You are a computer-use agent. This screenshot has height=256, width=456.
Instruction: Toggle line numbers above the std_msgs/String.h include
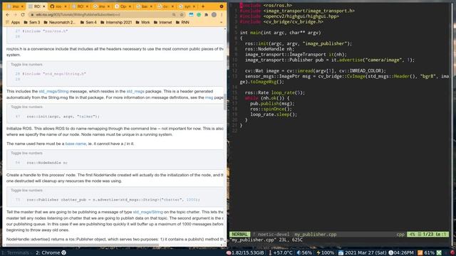pyautogui.click(x=27, y=65)
